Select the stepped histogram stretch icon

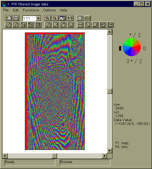(x=31, y=25)
